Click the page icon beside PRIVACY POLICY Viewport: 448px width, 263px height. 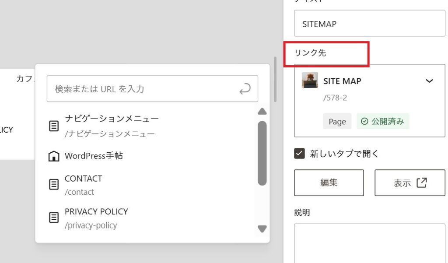tap(54, 217)
